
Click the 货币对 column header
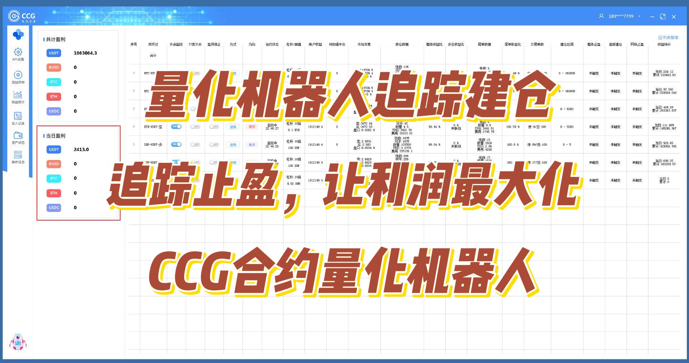[153, 44]
